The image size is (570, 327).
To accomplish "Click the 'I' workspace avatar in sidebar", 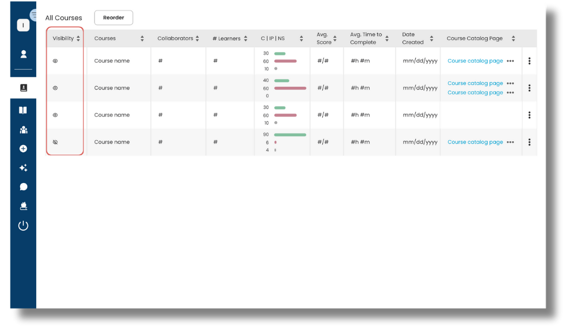I will [x=23, y=25].
